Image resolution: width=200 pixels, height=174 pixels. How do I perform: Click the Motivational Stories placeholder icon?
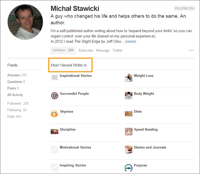coord(54,150)
